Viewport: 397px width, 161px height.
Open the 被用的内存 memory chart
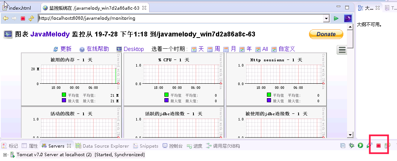pos(72,79)
